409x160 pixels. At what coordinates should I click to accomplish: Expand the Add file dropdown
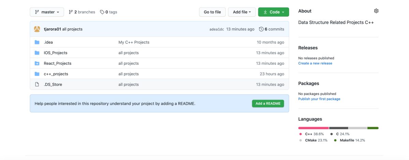pos(242,12)
